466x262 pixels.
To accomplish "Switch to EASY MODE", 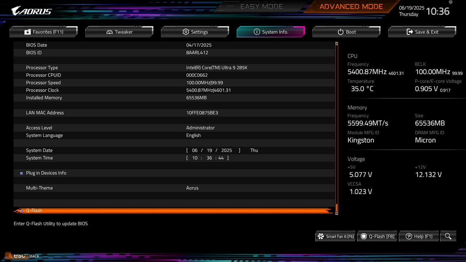I will [x=262, y=7].
